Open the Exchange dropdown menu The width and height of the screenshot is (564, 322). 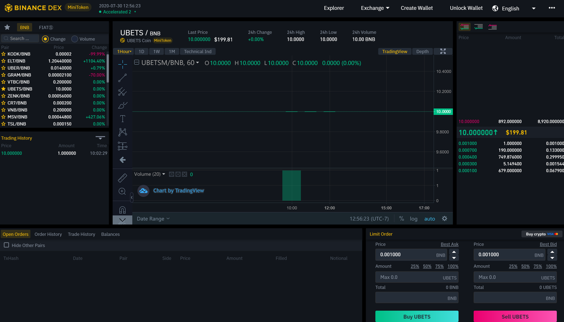pos(375,8)
